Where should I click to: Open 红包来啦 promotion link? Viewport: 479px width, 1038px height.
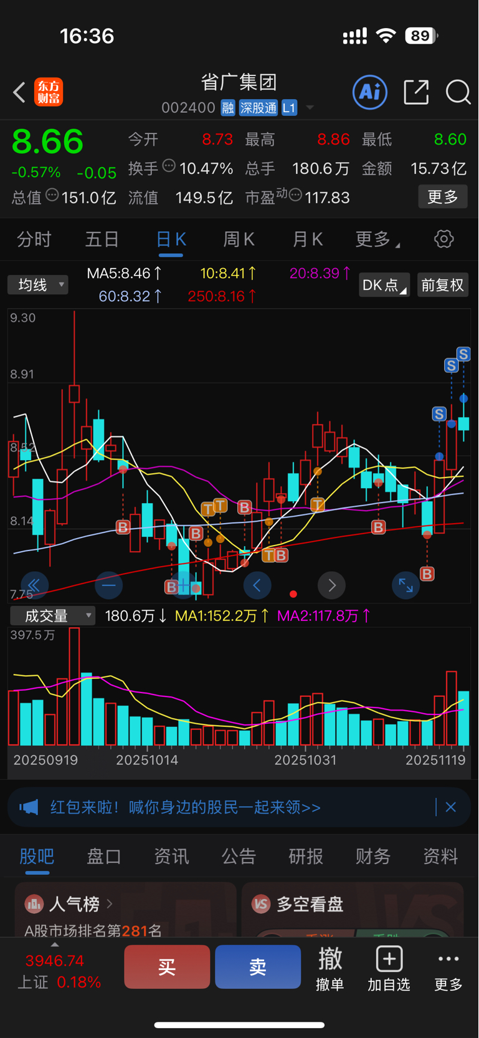tap(186, 807)
